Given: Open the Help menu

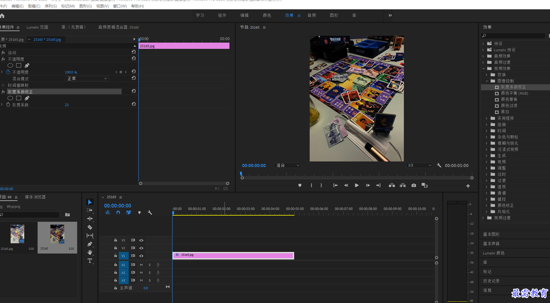Looking at the screenshot, I should click(137, 6).
